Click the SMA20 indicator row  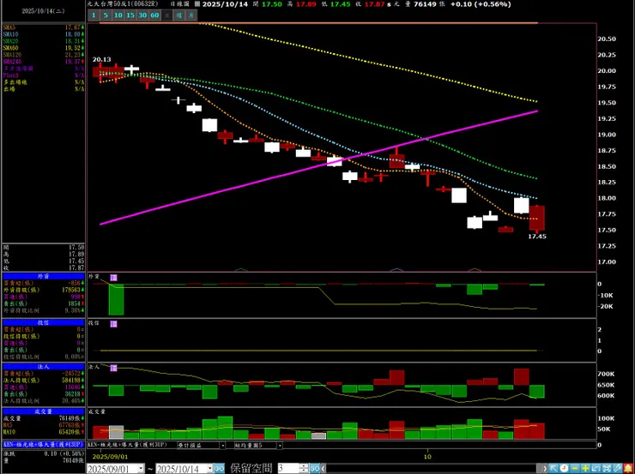43,41
